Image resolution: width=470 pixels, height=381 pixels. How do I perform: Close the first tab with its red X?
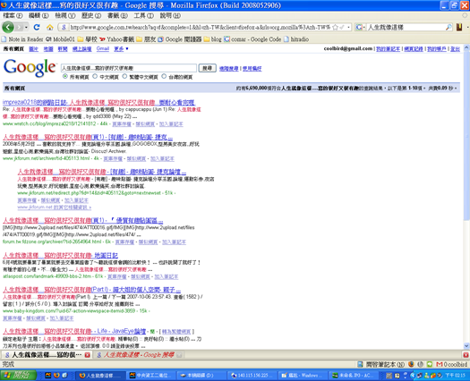pyautogui.click(x=87, y=355)
